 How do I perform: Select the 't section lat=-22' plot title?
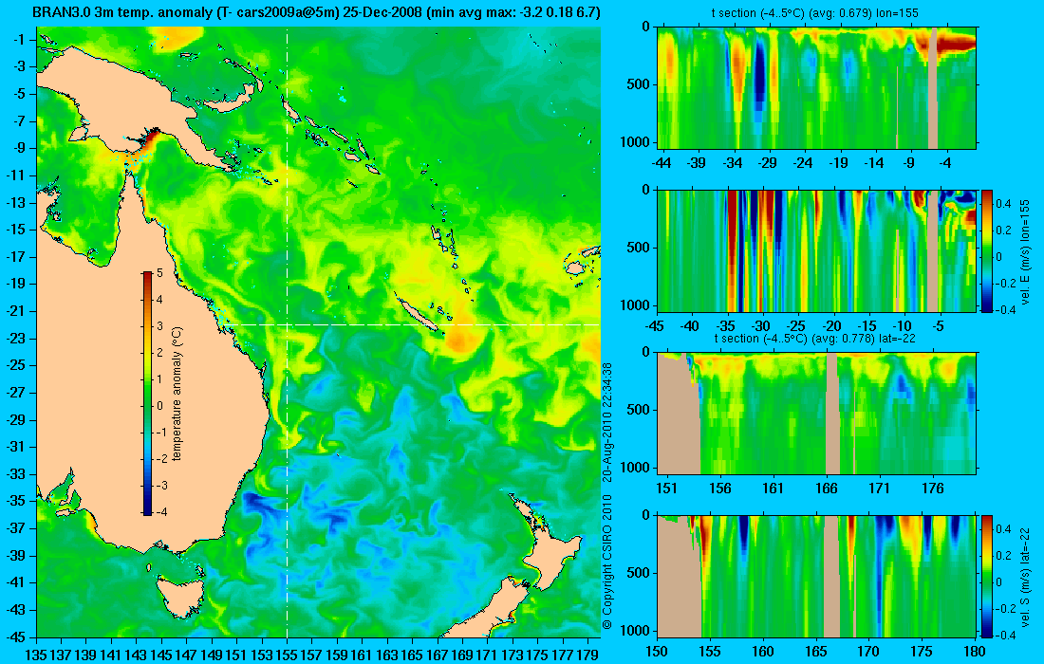[x=815, y=338]
